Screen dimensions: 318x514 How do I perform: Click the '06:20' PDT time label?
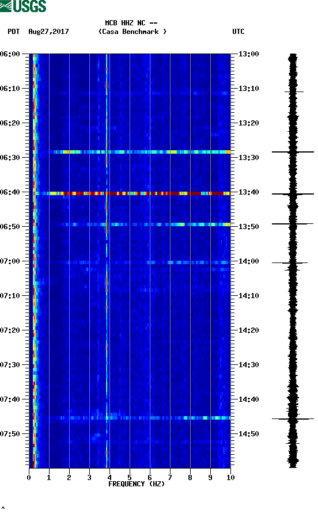[x=10, y=123]
